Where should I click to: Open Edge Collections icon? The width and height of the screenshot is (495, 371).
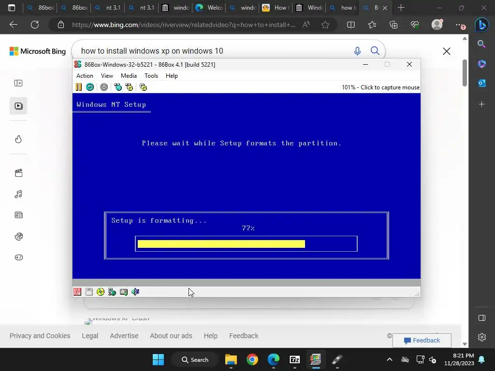(393, 25)
